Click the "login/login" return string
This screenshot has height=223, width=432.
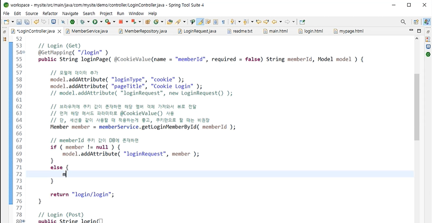click(91, 194)
